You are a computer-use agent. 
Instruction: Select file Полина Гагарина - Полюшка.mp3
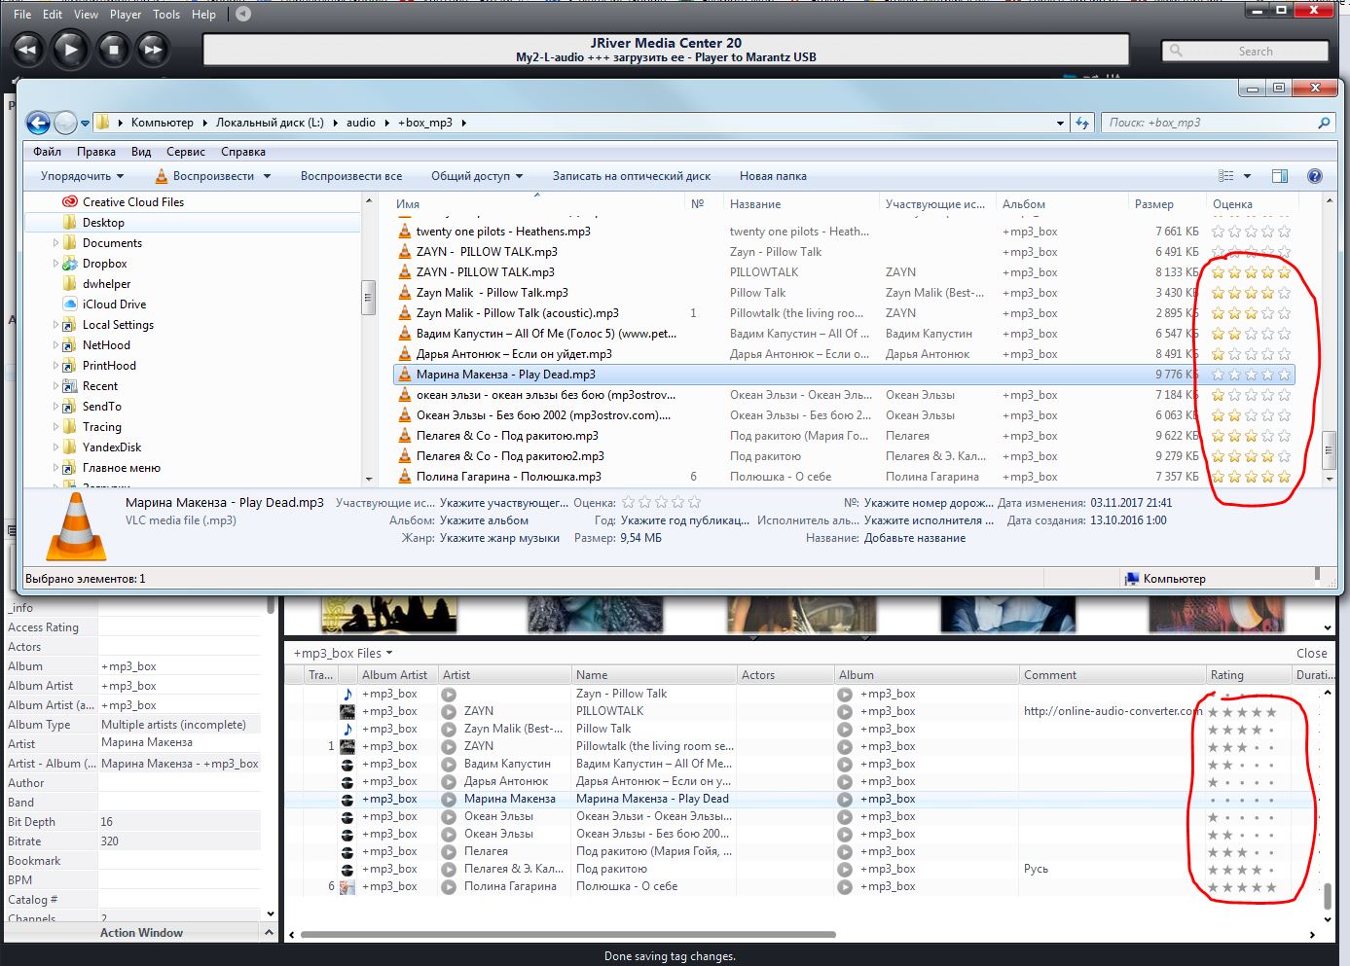[508, 477]
